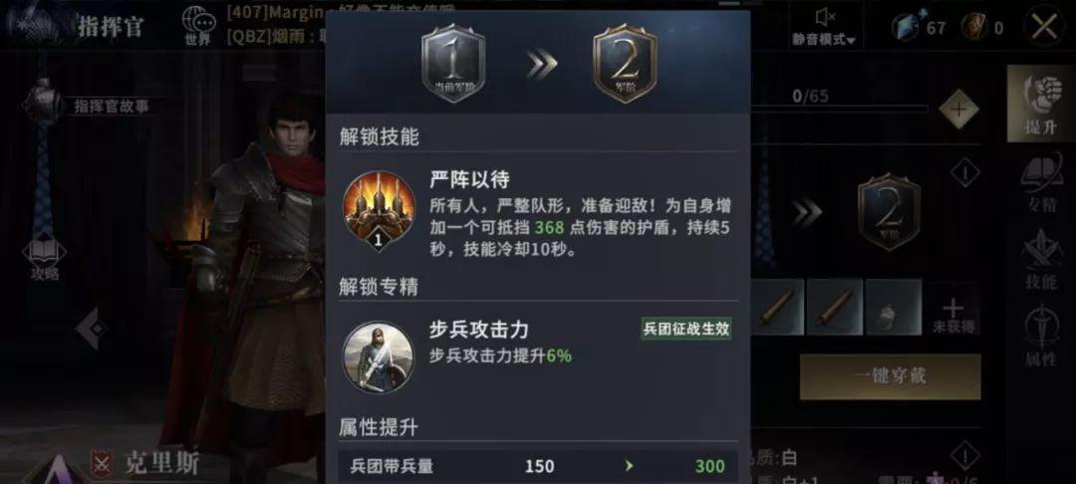This screenshot has width=1076, height=484.
Task: Tap the 步兵攻击力 infantry portrait icon
Action: pos(379,357)
